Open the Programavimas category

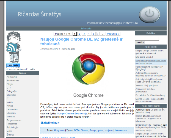14,120
